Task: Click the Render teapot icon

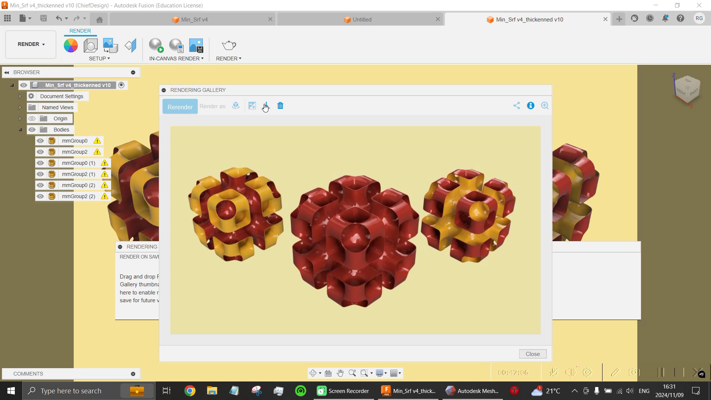Action: [x=229, y=46]
